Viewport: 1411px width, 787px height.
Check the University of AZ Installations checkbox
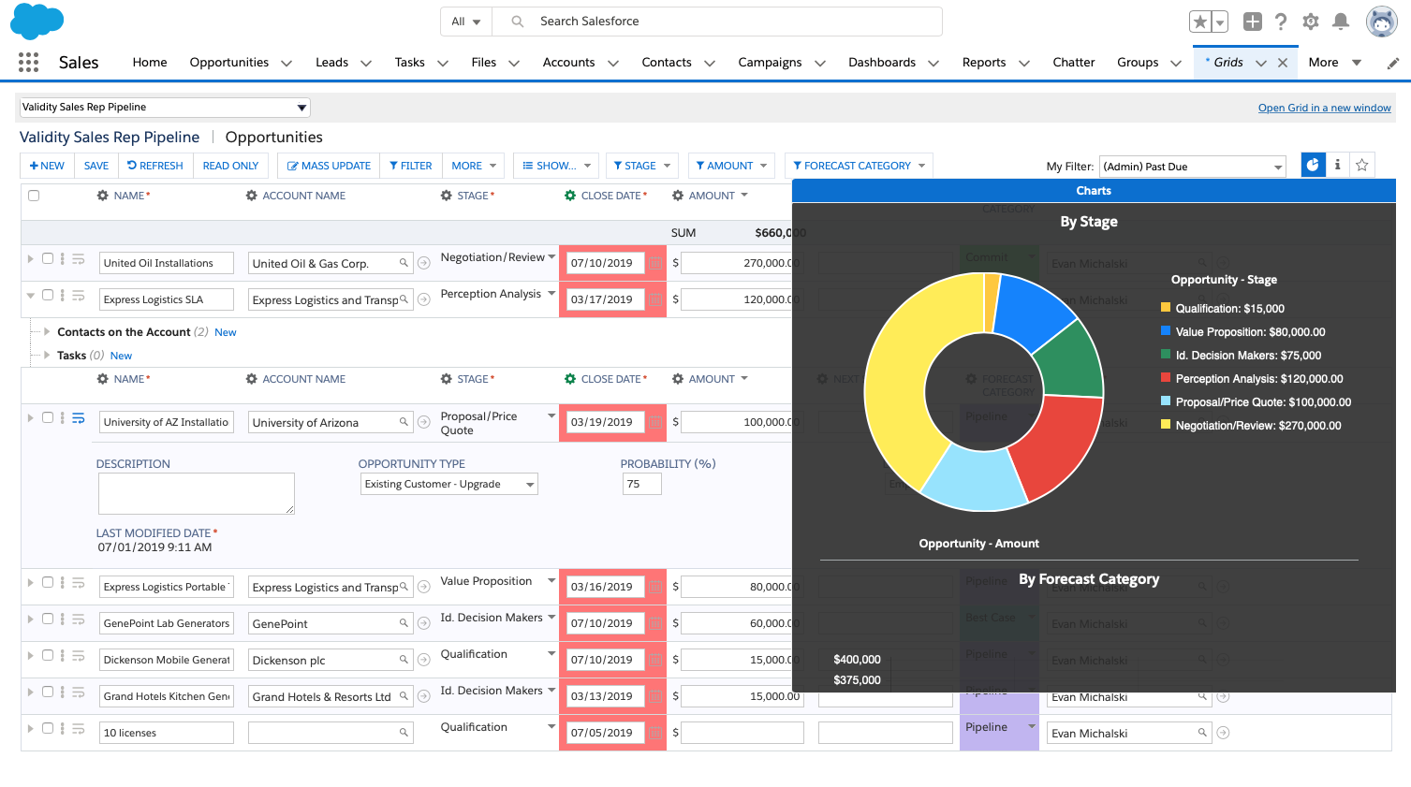click(x=48, y=417)
